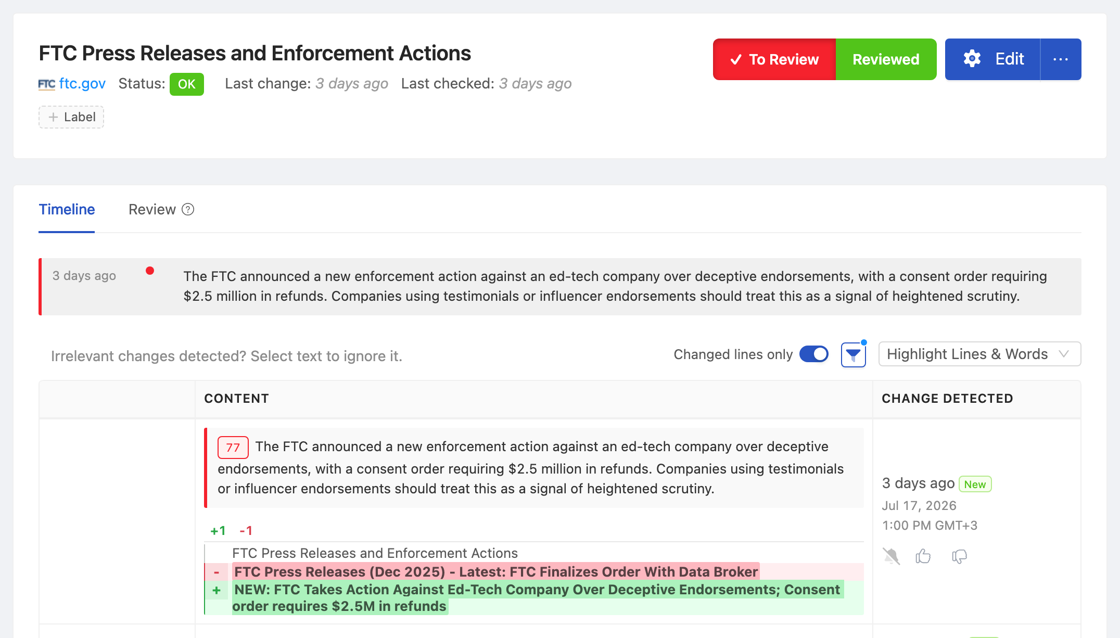The width and height of the screenshot is (1120, 638).
Task: Add a Label to the monitor
Action: tap(71, 117)
